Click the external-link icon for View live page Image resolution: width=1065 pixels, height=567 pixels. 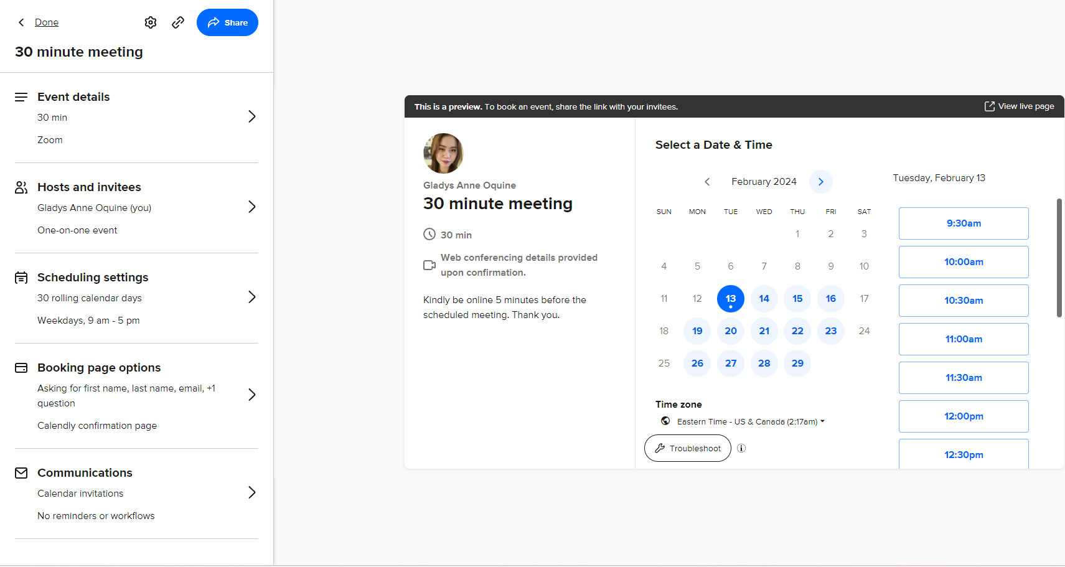[x=990, y=106]
